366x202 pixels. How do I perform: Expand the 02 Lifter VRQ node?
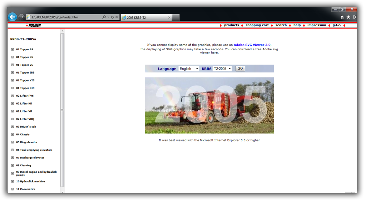pyautogui.click(x=13, y=119)
